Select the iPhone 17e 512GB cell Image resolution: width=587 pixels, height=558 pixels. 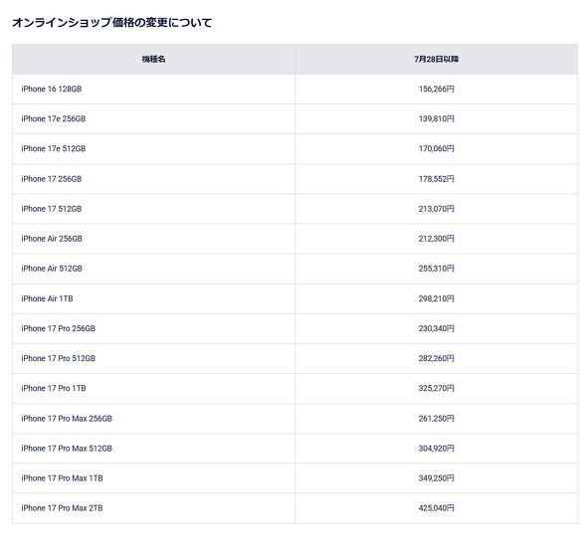153,149
